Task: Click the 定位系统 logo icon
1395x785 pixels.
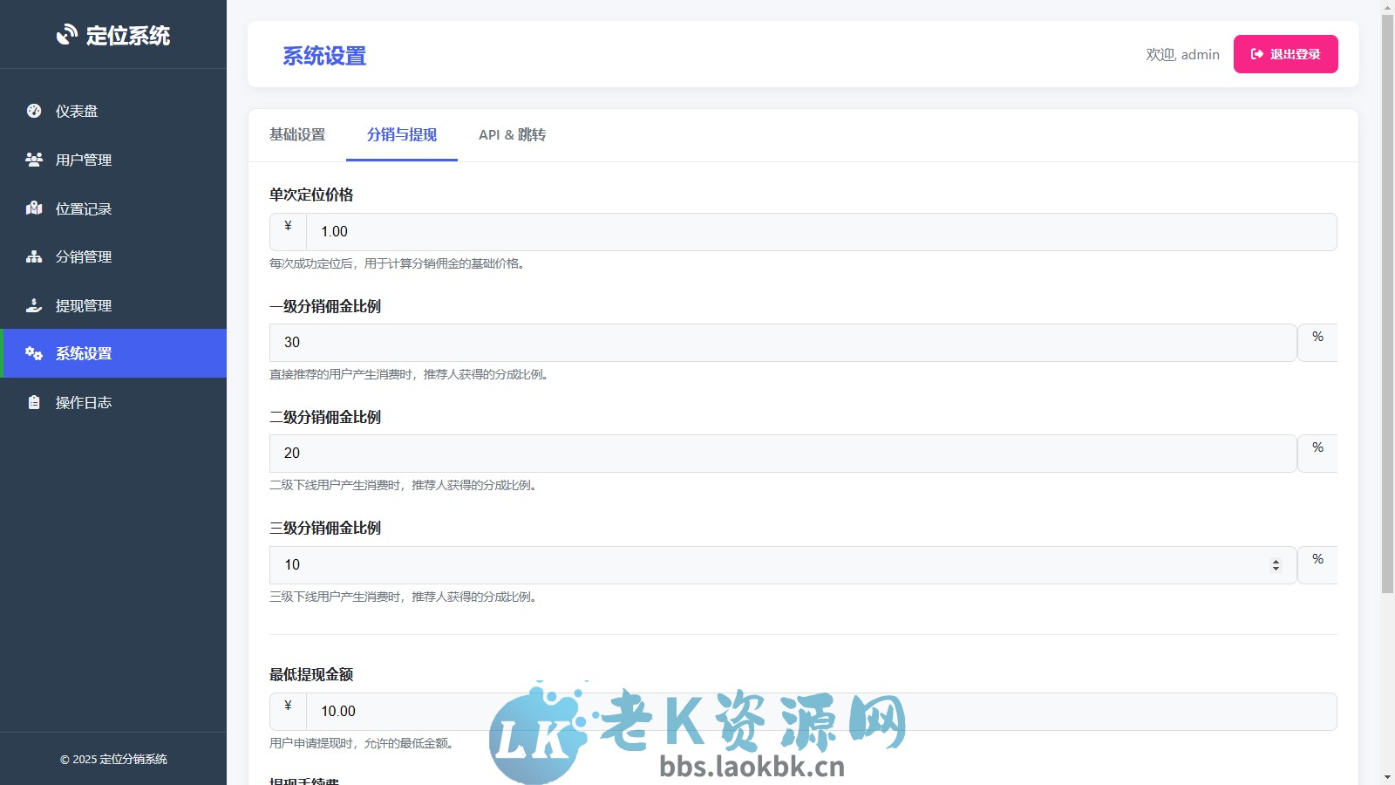Action: point(66,35)
